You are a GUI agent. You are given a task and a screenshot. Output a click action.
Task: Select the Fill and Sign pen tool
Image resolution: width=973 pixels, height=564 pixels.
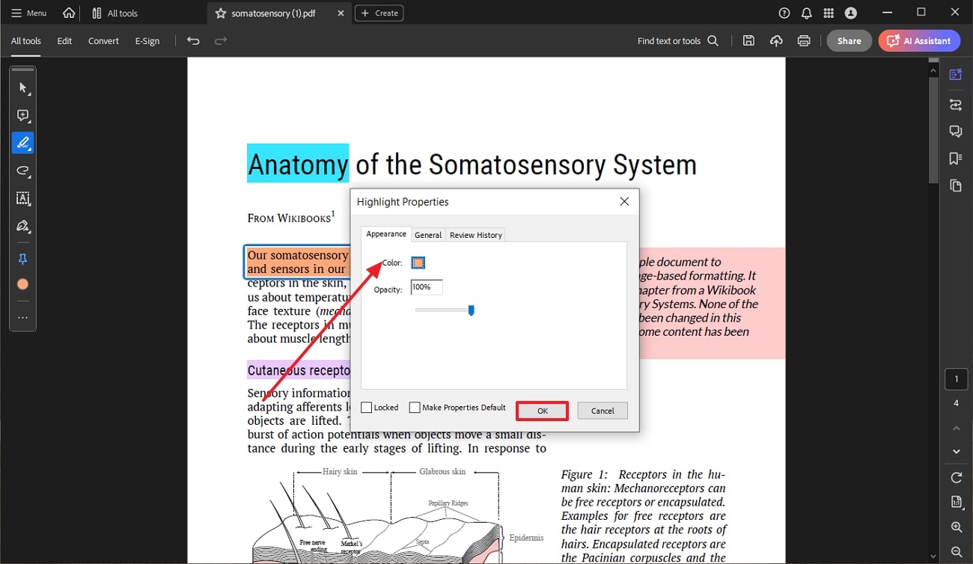(x=22, y=226)
